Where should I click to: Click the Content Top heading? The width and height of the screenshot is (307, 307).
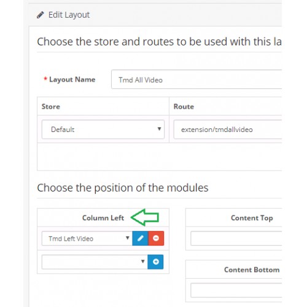tap(252, 218)
